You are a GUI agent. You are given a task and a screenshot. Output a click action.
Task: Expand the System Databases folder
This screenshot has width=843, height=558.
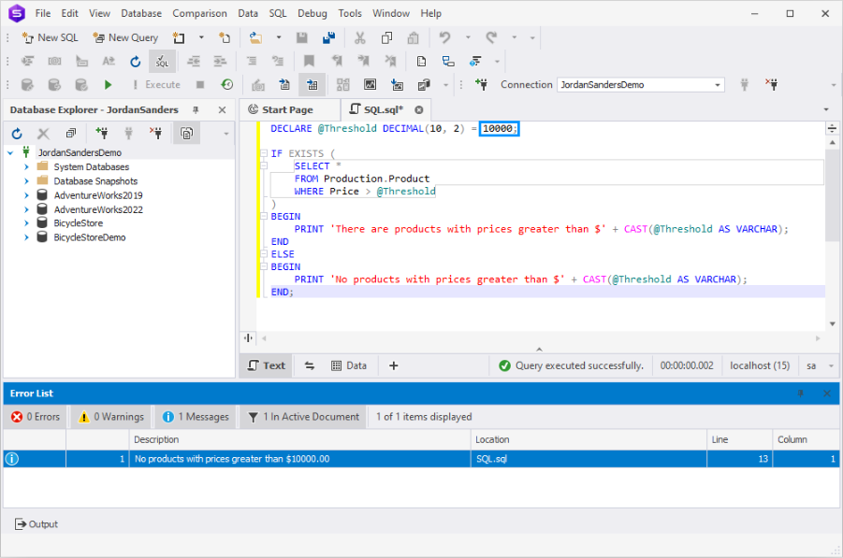pos(26,167)
